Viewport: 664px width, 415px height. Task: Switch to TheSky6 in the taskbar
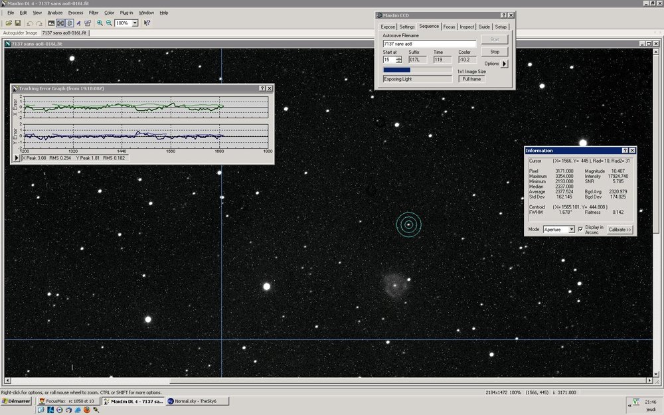point(197,401)
